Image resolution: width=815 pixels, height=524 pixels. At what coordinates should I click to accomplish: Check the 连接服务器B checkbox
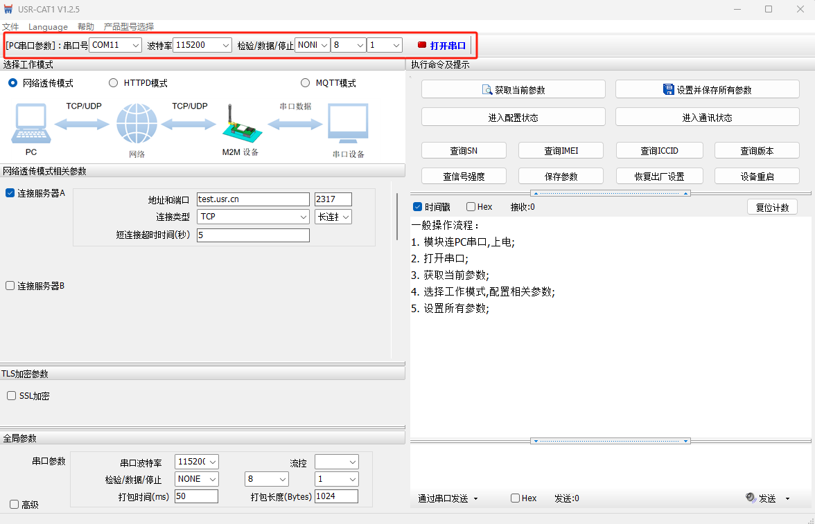(x=10, y=286)
